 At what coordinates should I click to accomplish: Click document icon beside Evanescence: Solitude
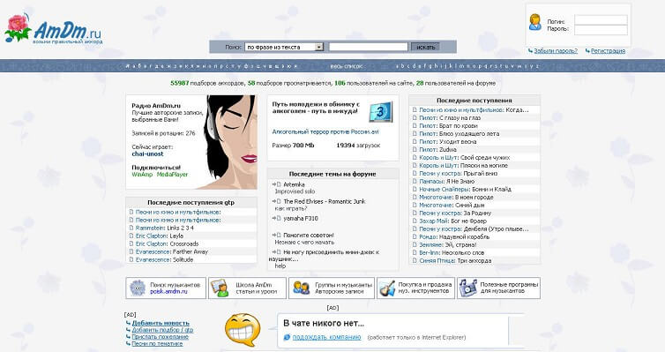(x=131, y=259)
